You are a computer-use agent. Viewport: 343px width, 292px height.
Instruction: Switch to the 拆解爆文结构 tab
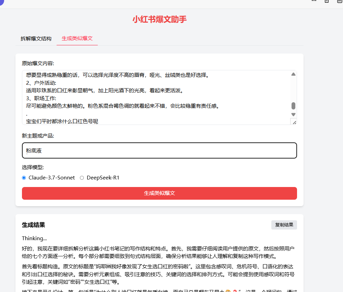click(36, 39)
